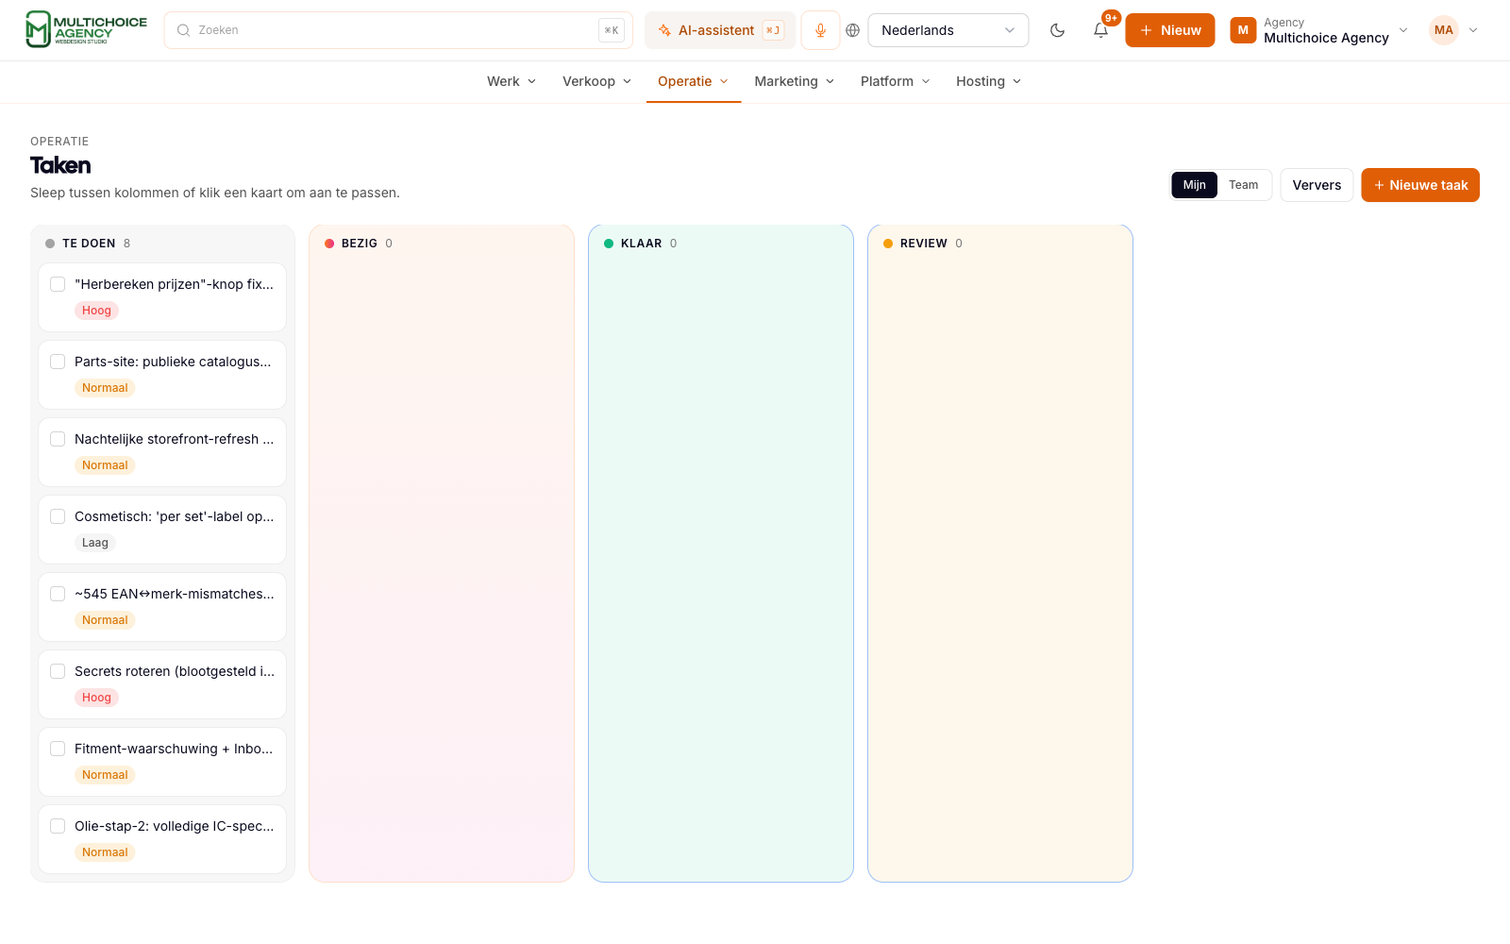This screenshot has height=944, width=1510.
Task: Click the globe language icon
Action: 852,30
